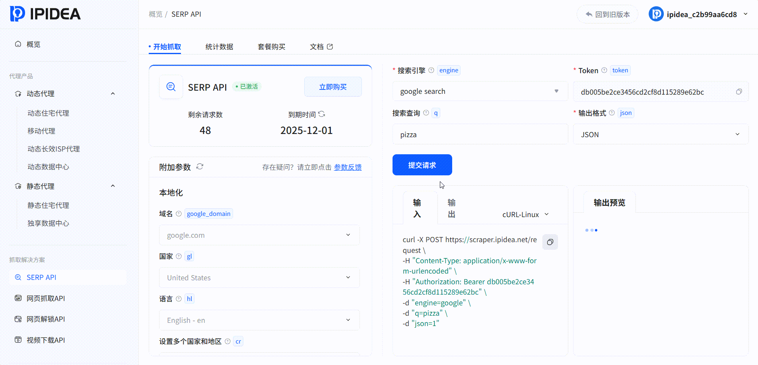Click the token parameter tag
The image size is (758, 365).
[620, 70]
